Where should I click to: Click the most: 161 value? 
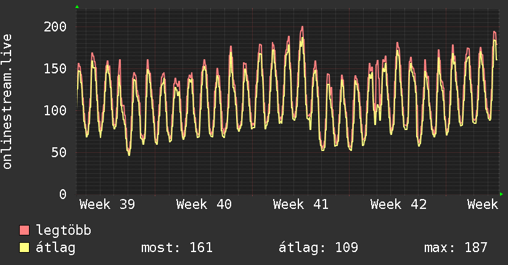click(x=177, y=248)
